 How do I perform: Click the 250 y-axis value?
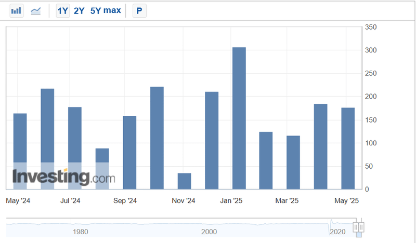[371, 73]
